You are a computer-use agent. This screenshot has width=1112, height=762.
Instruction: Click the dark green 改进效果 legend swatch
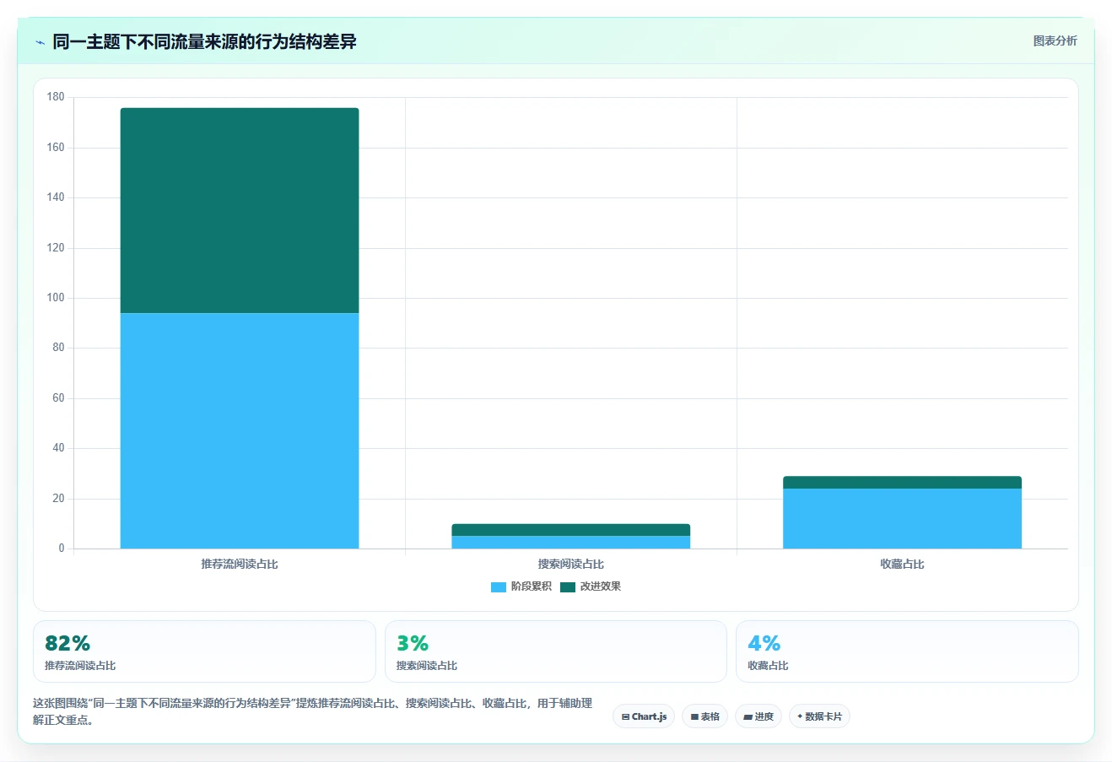point(568,587)
